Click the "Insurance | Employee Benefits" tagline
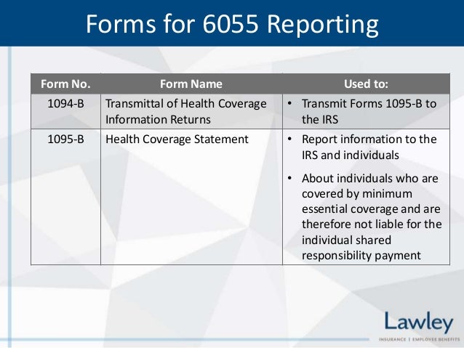The width and height of the screenshot is (464, 348). [x=419, y=339]
